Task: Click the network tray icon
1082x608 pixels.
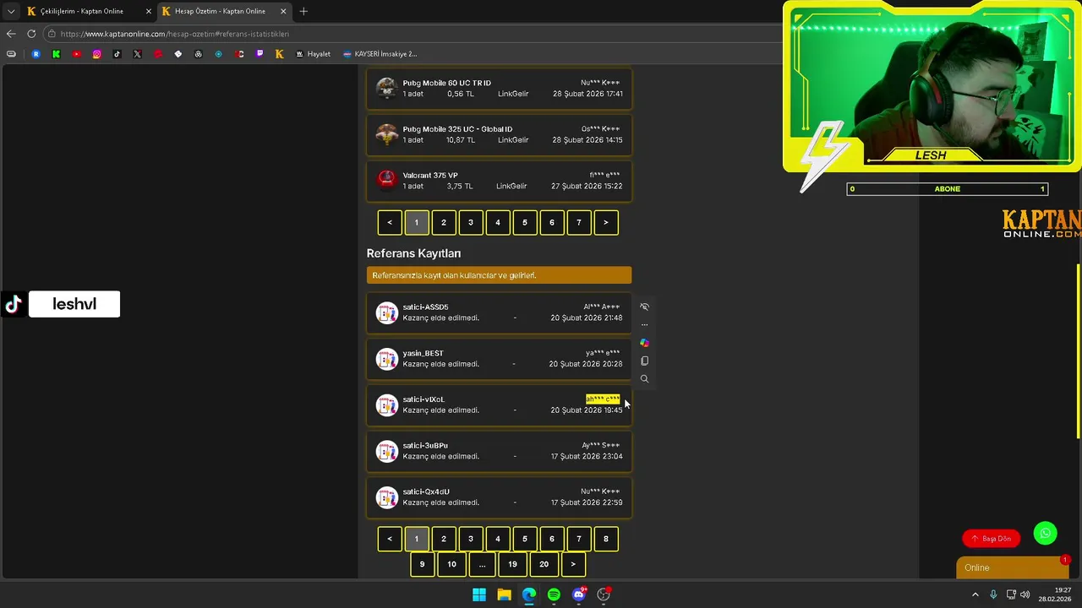Action: (x=1010, y=594)
